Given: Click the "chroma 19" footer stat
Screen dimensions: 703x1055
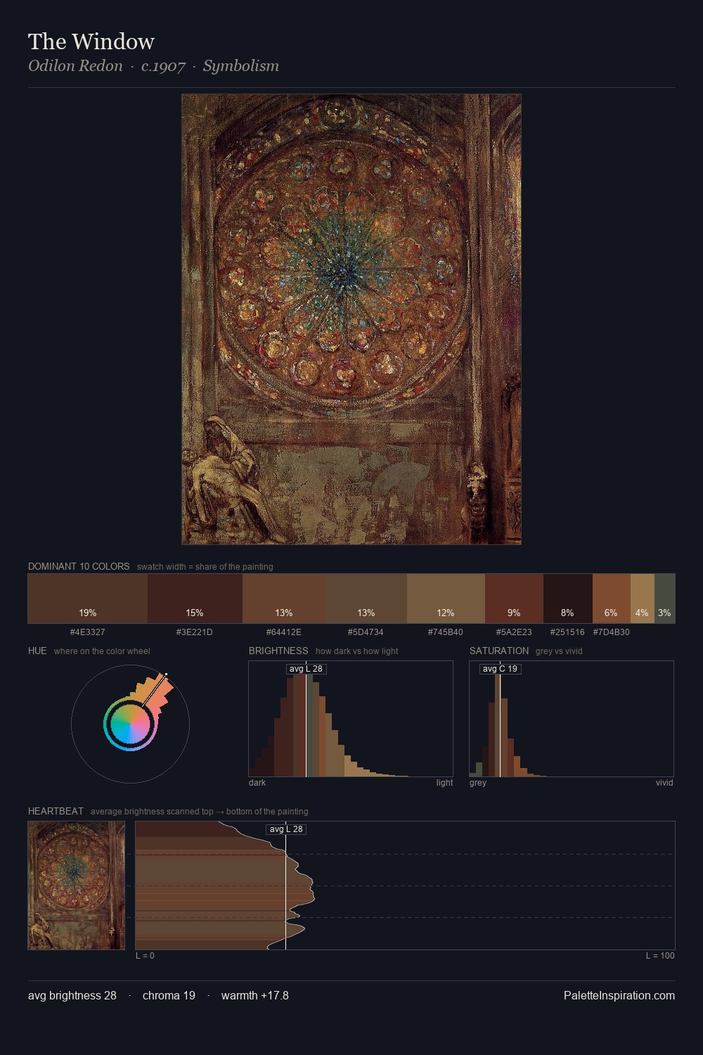Looking at the screenshot, I should [x=169, y=995].
